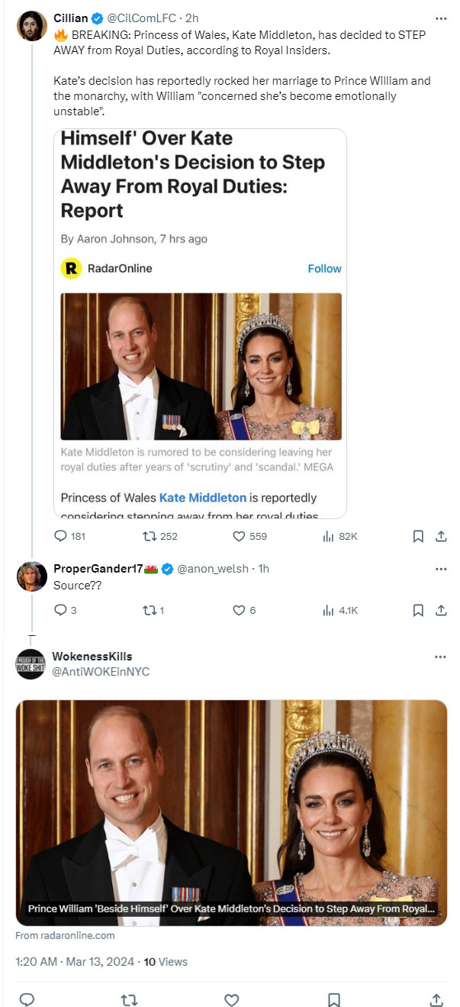The height and width of the screenshot is (1007, 460).
Task: Like ProperGander17's "Source??" reply
Action: [239, 610]
